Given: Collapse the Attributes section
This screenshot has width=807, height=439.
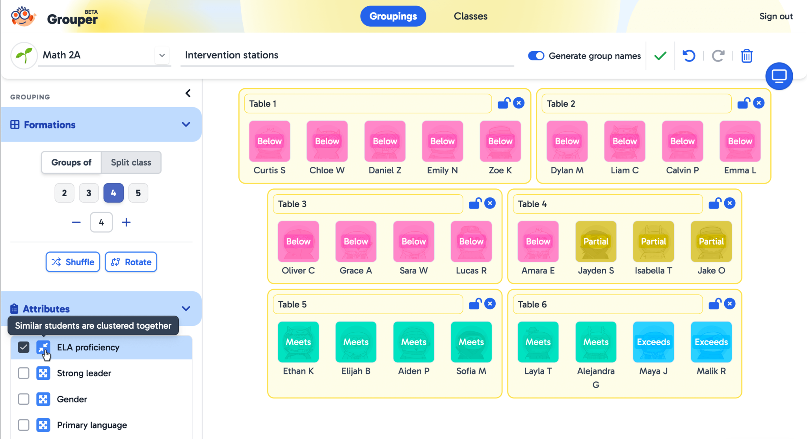Looking at the screenshot, I should click(186, 309).
